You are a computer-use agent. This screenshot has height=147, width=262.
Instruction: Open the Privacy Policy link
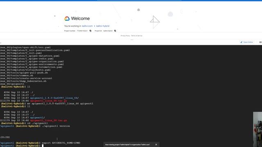125,36
